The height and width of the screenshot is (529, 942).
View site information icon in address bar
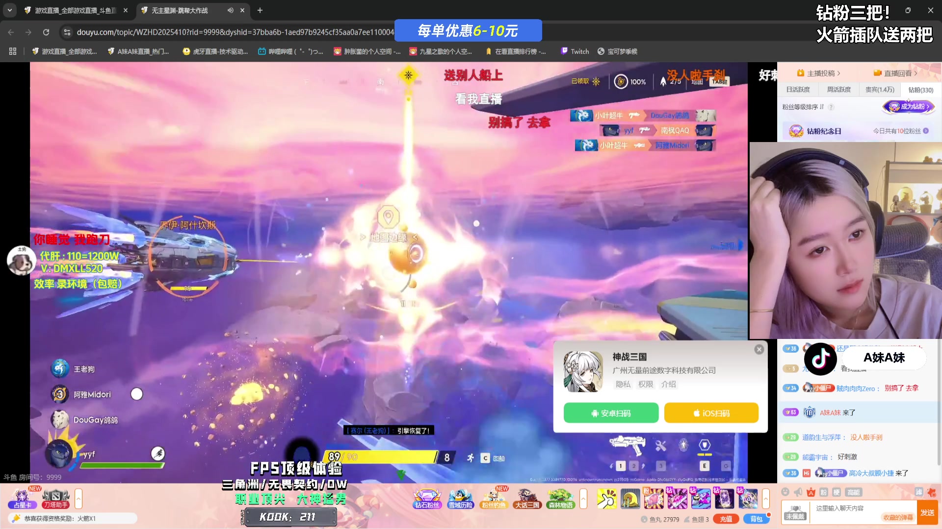(67, 32)
